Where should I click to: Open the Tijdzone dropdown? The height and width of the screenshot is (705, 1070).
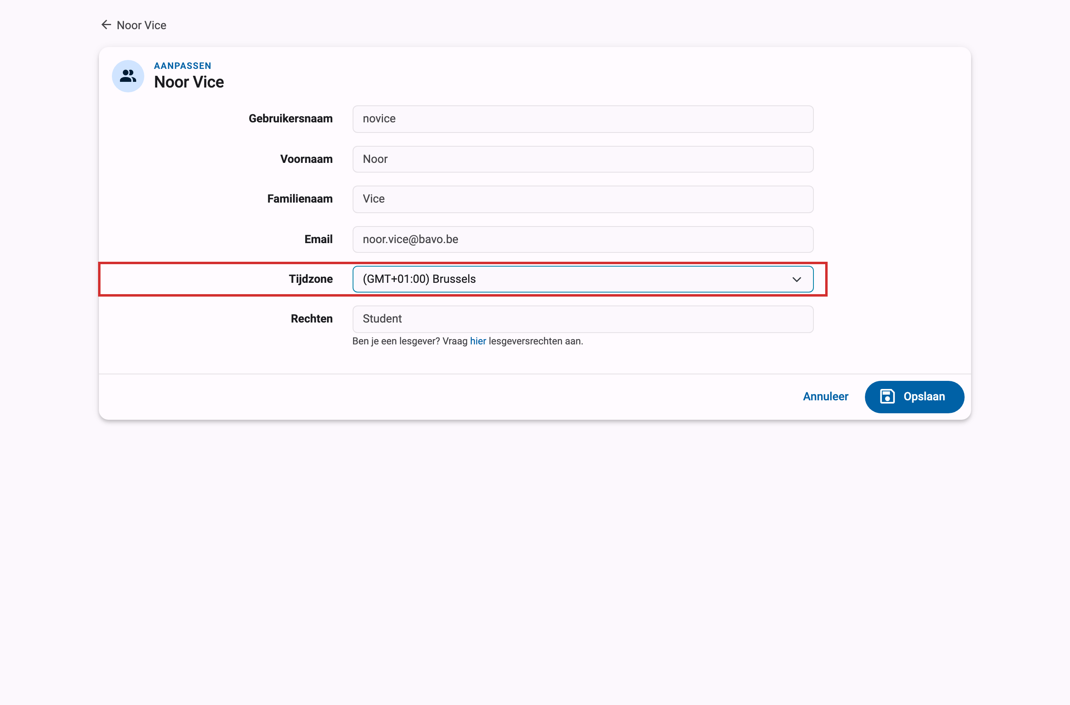583,279
